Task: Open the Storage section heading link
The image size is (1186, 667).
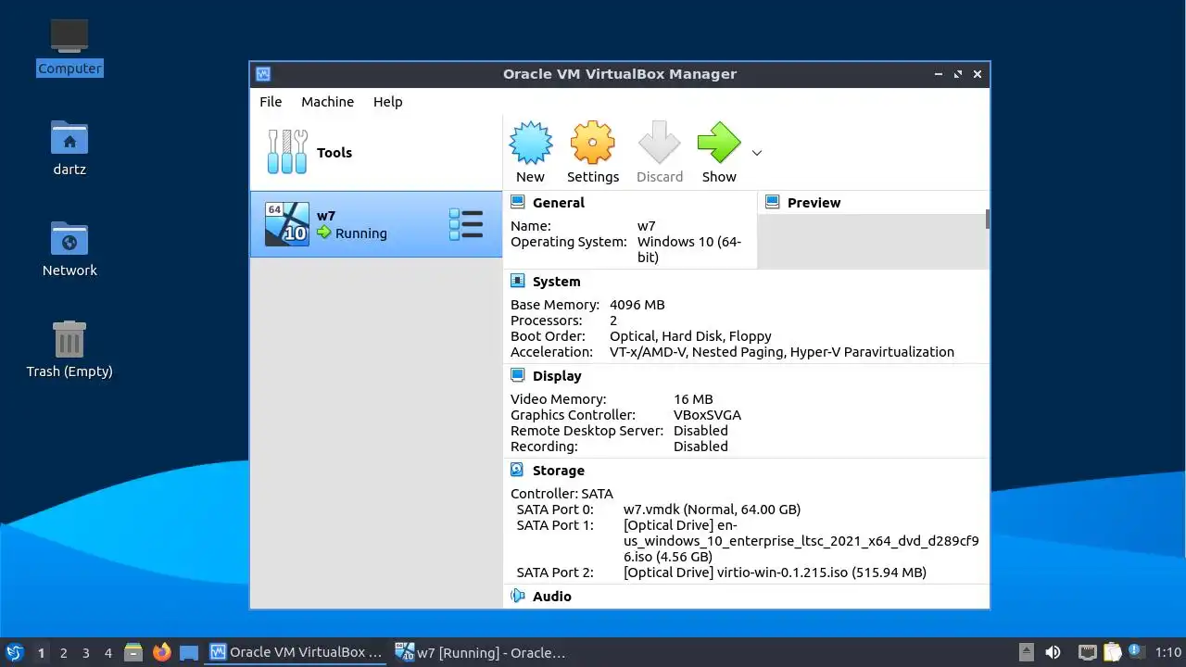Action: 559,471
